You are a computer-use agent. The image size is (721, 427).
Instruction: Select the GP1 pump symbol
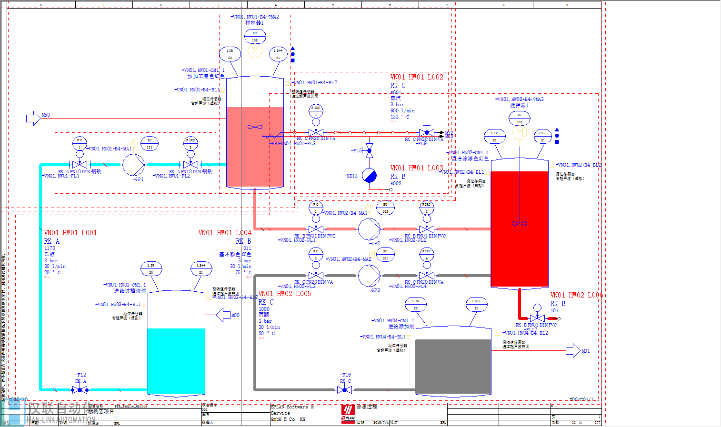[134, 165]
